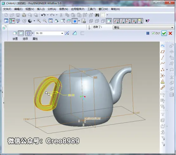Accept the feature with the green check
Screen dimensions: 176x155
[x=164, y=33]
